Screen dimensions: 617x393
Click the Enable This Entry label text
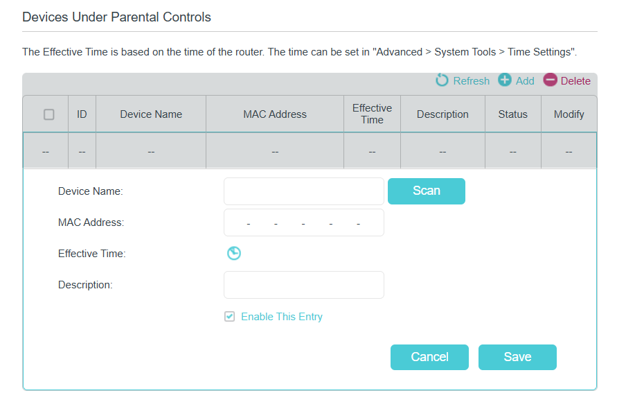(282, 317)
